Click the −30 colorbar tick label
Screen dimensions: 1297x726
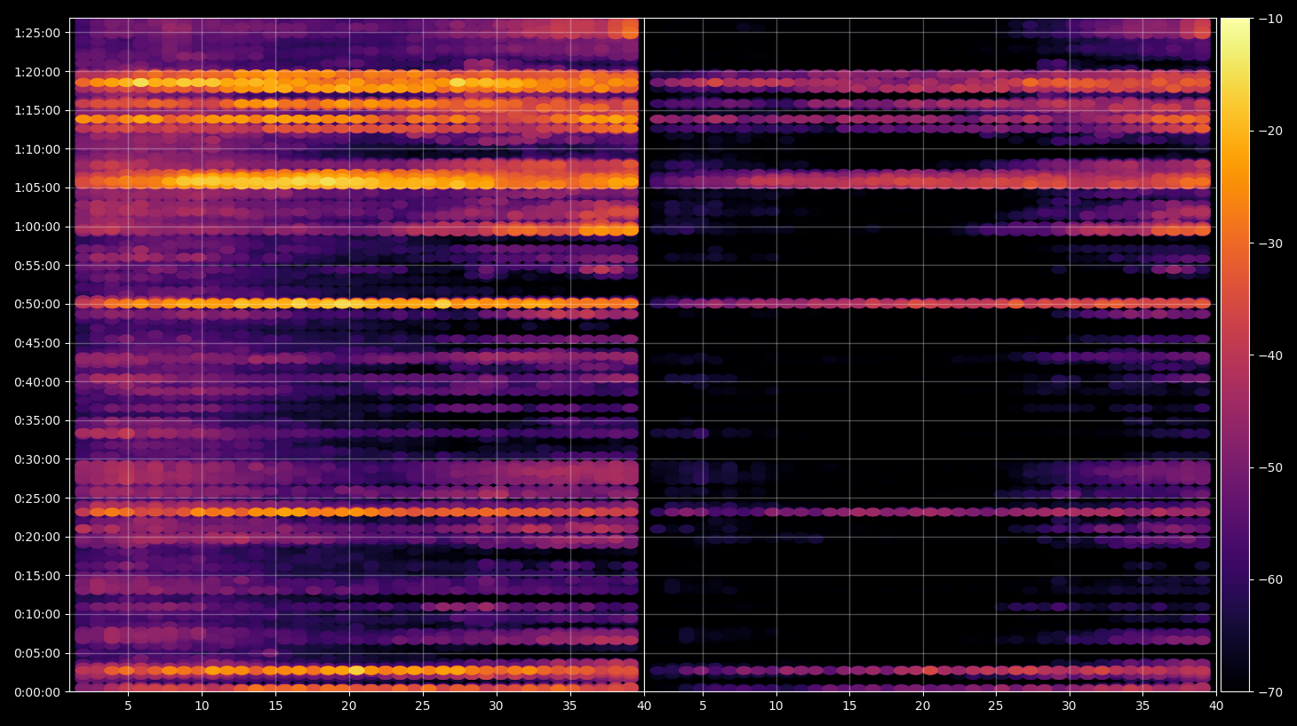click(1270, 243)
